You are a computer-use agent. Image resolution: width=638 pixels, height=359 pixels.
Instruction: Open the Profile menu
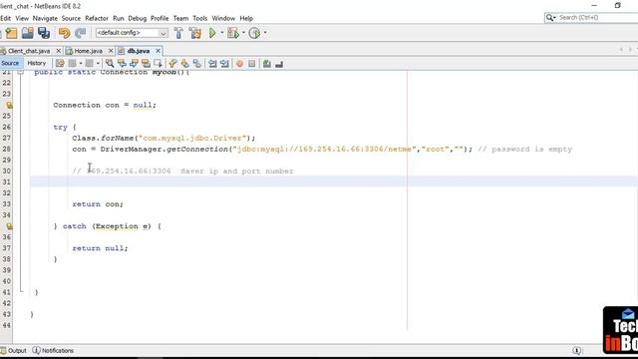[159, 18]
